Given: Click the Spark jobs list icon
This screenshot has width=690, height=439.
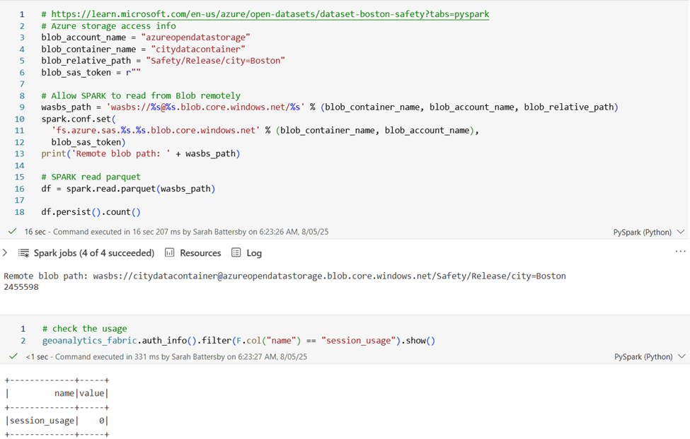Looking at the screenshot, I should pos(24,253).
